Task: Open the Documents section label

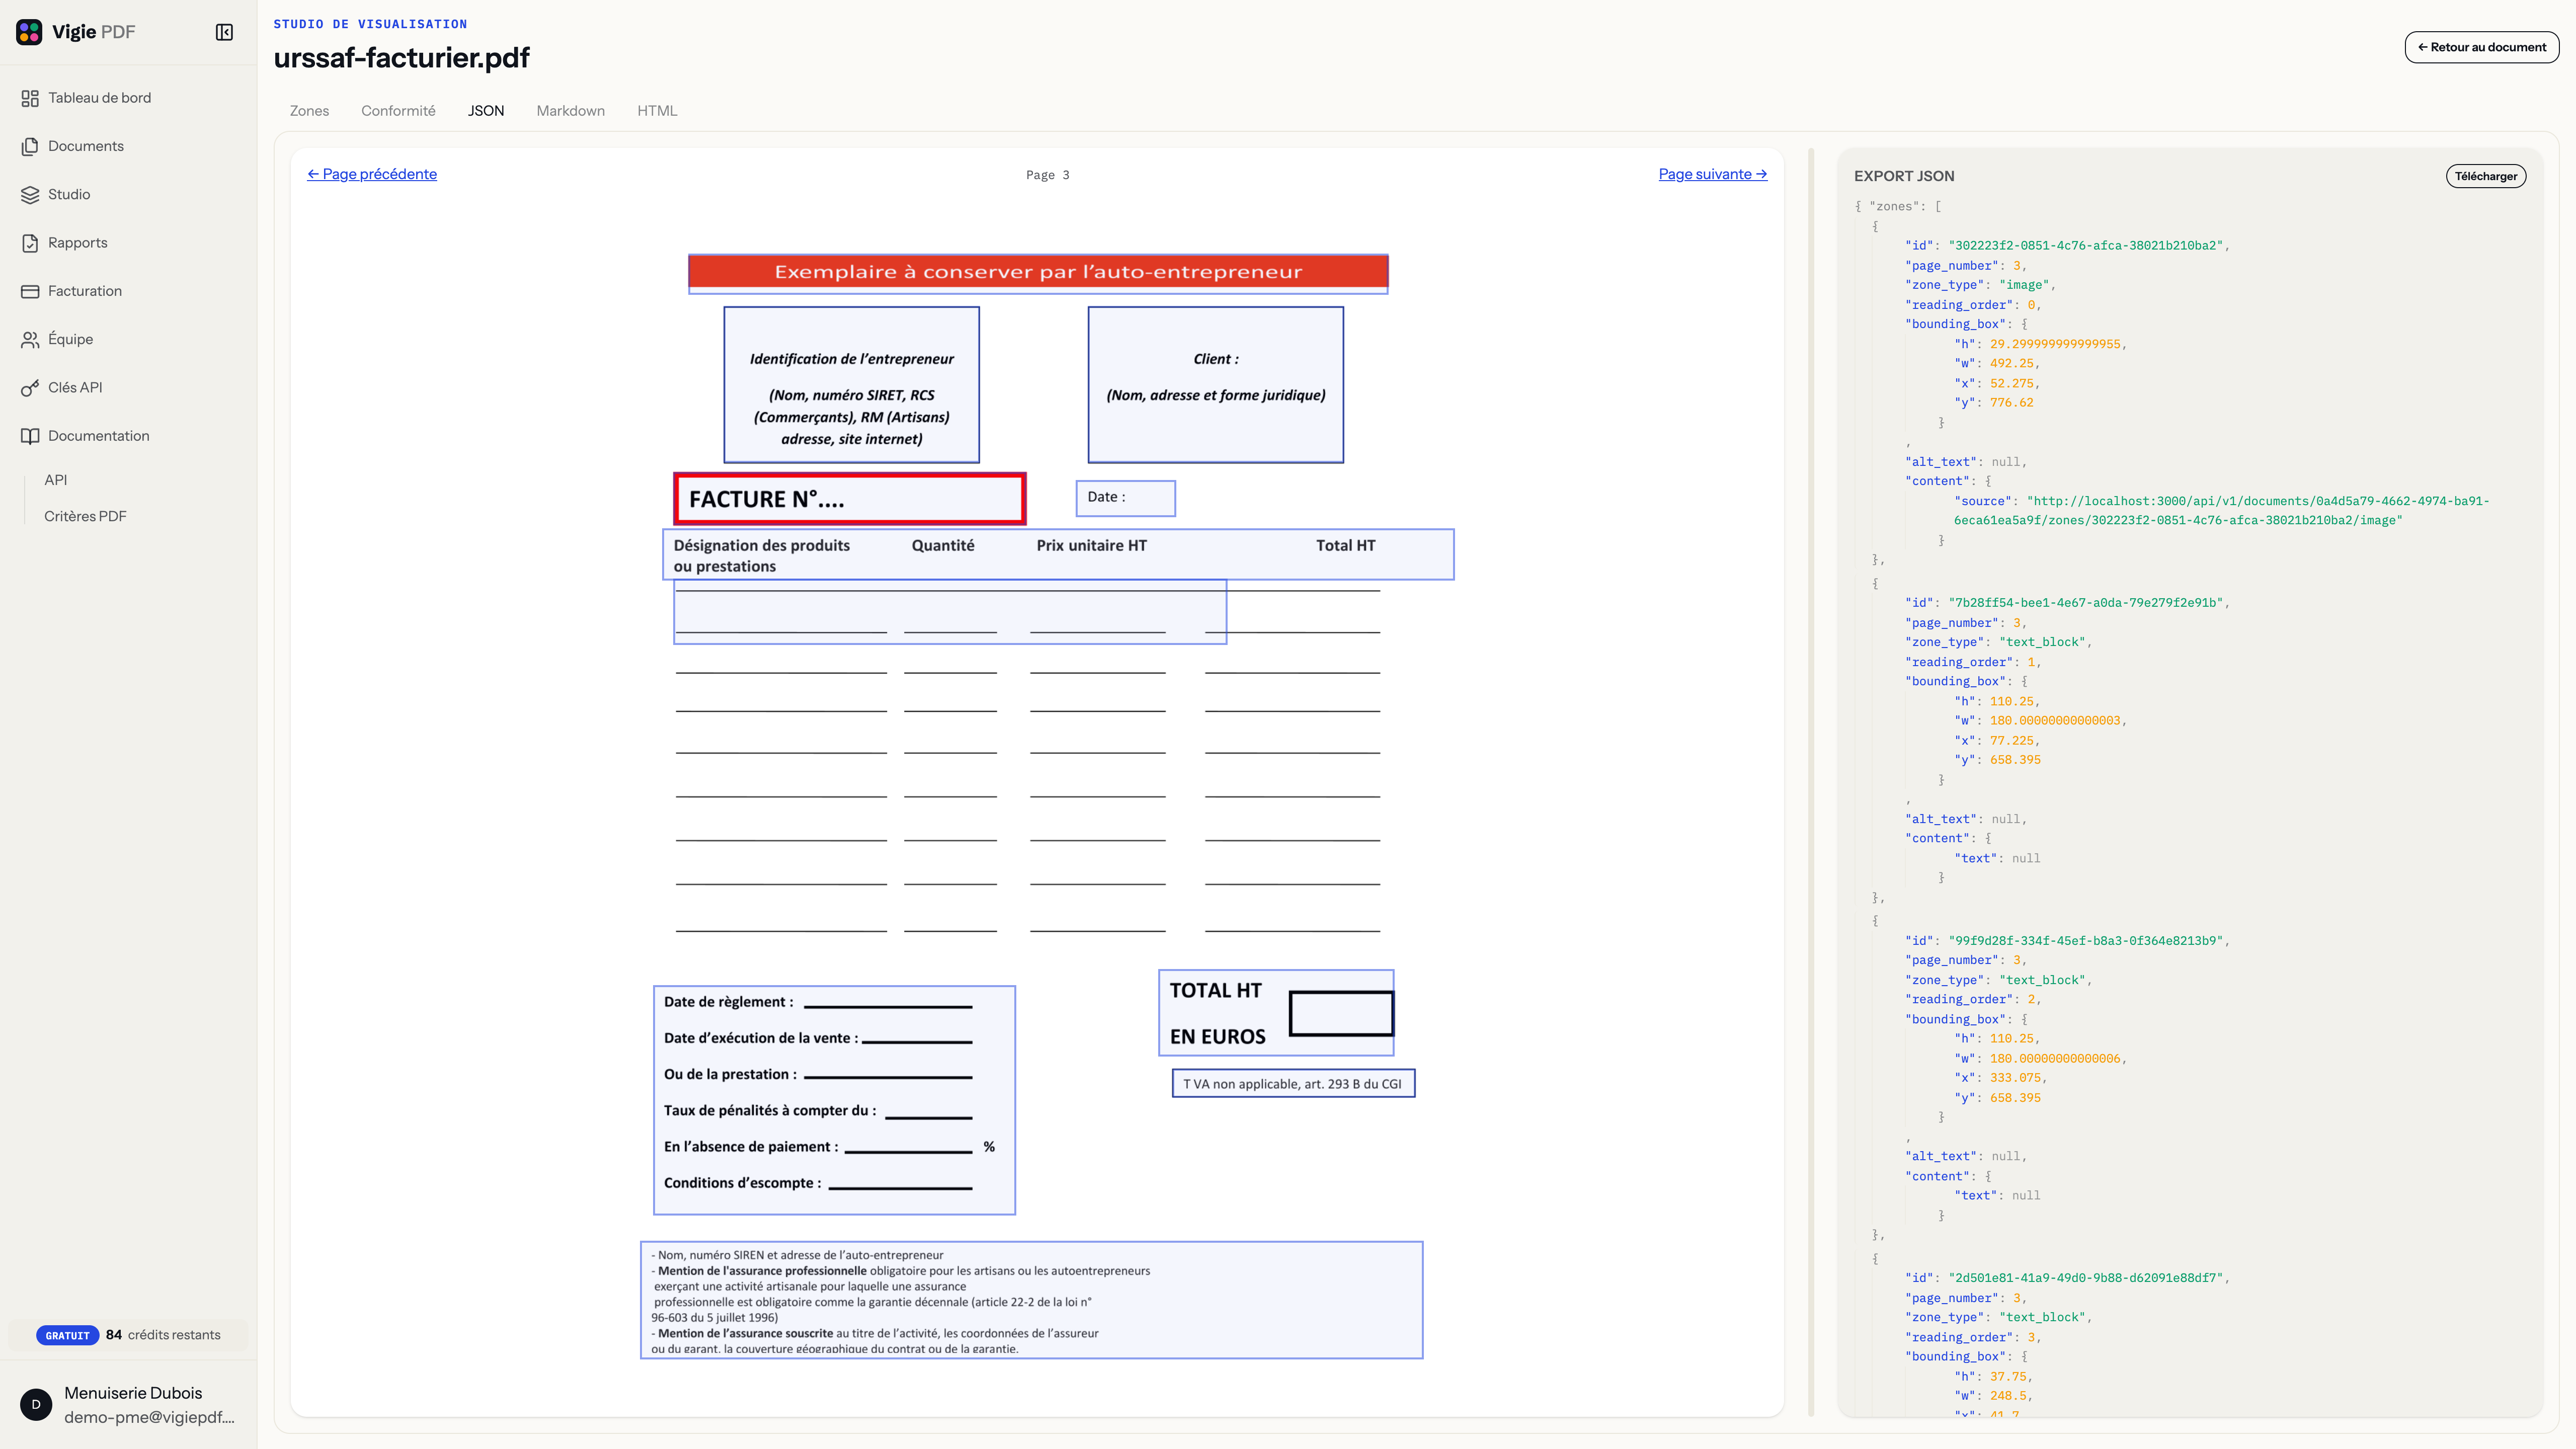Action: pos(86,146)
